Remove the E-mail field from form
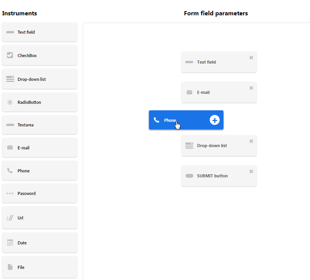The image size is (310, 280). point(251,88)
